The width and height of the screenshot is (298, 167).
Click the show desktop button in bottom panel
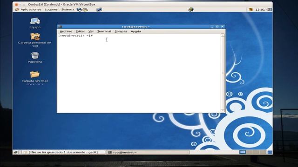pos(16,152)
